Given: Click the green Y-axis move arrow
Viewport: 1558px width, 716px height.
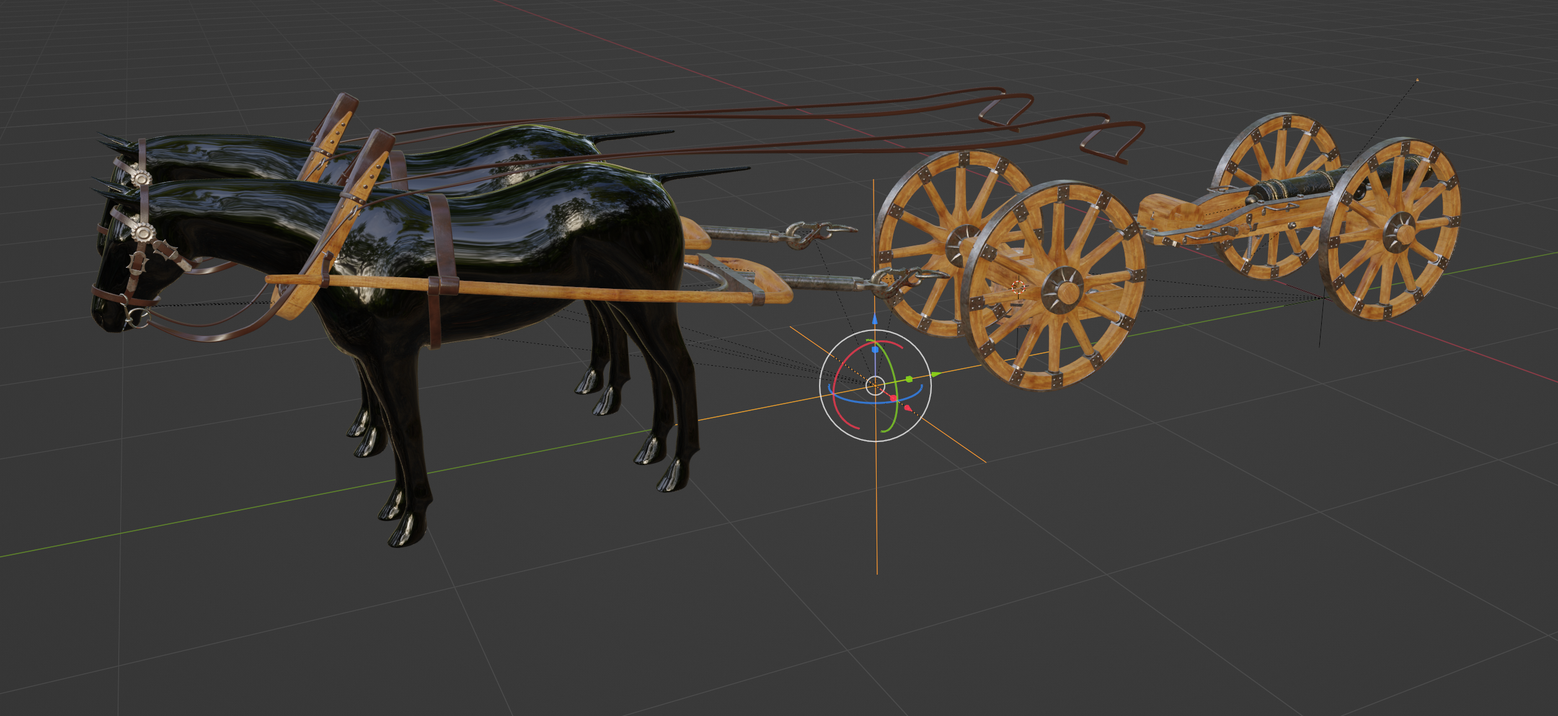Looking at the screenshot, I should point(935,374).
